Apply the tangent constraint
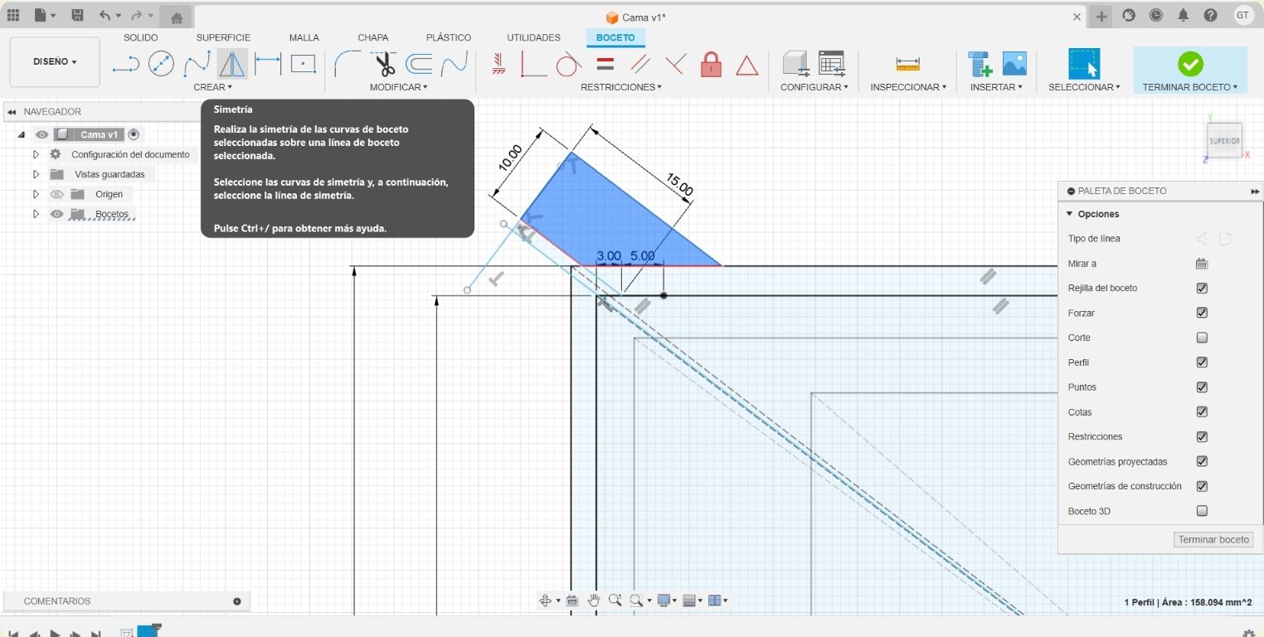The height and width of the screenshot is (637, 1264). click(569, 64)
